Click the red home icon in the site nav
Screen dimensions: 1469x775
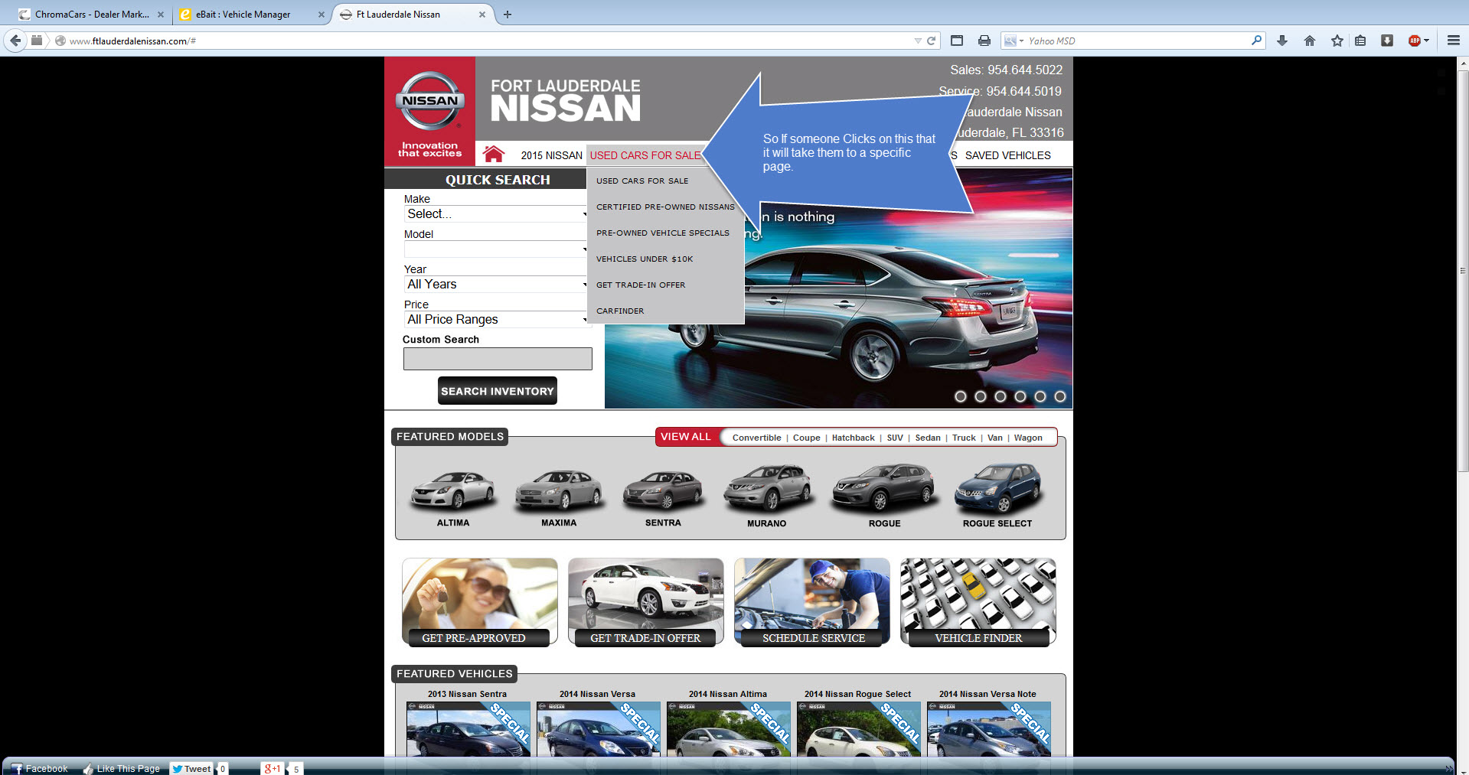click(494, 154)
